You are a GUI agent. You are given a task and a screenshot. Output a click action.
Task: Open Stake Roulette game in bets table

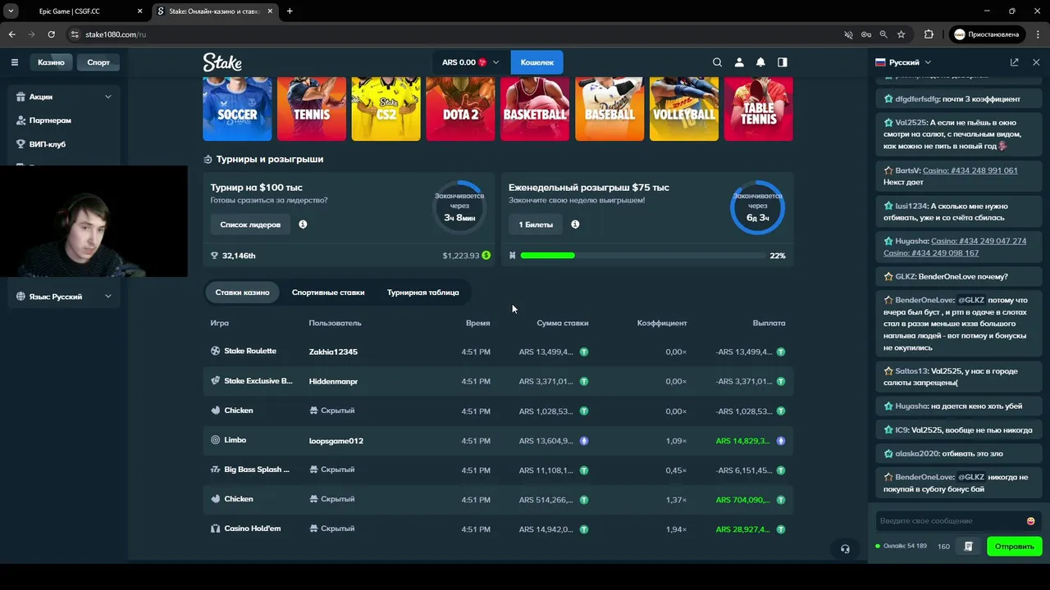(250, 352)
